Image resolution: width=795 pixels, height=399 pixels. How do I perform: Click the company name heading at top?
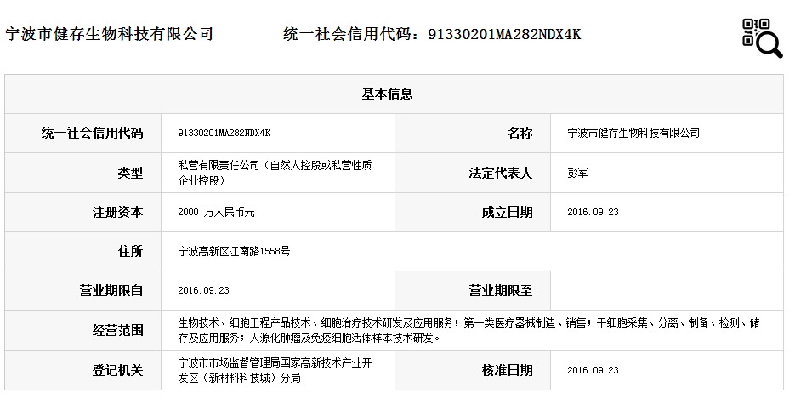click(x=109, y=35)
